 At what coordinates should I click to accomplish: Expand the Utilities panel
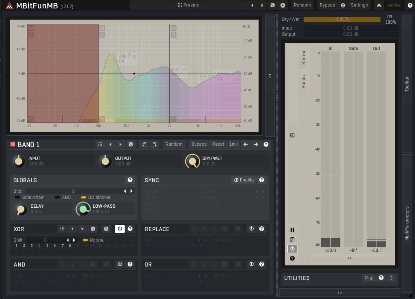(x=391, y=278)
